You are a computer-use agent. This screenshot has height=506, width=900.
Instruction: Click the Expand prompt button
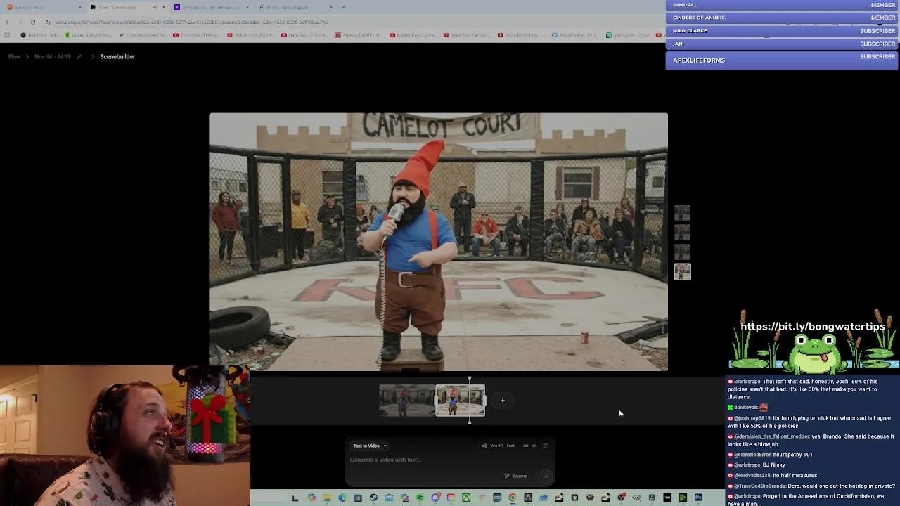[516, 476]
